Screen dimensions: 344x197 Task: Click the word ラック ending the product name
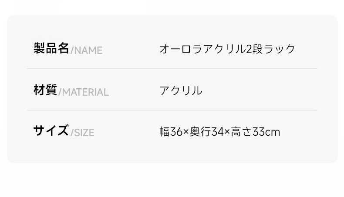279,49
